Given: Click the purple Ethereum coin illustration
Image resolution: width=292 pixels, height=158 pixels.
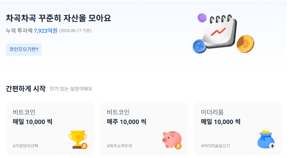Looking at the screenshot, I should tap(202, 18).
